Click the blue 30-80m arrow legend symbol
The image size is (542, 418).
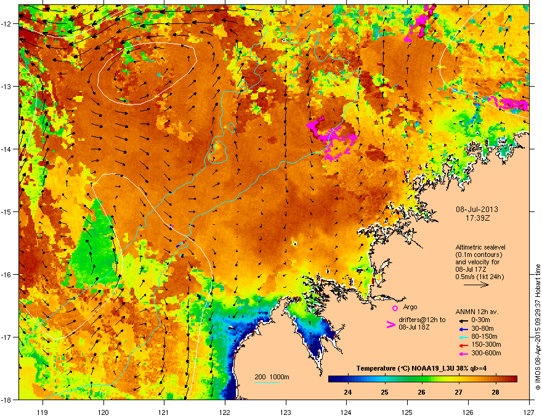[x=464, y=329]
